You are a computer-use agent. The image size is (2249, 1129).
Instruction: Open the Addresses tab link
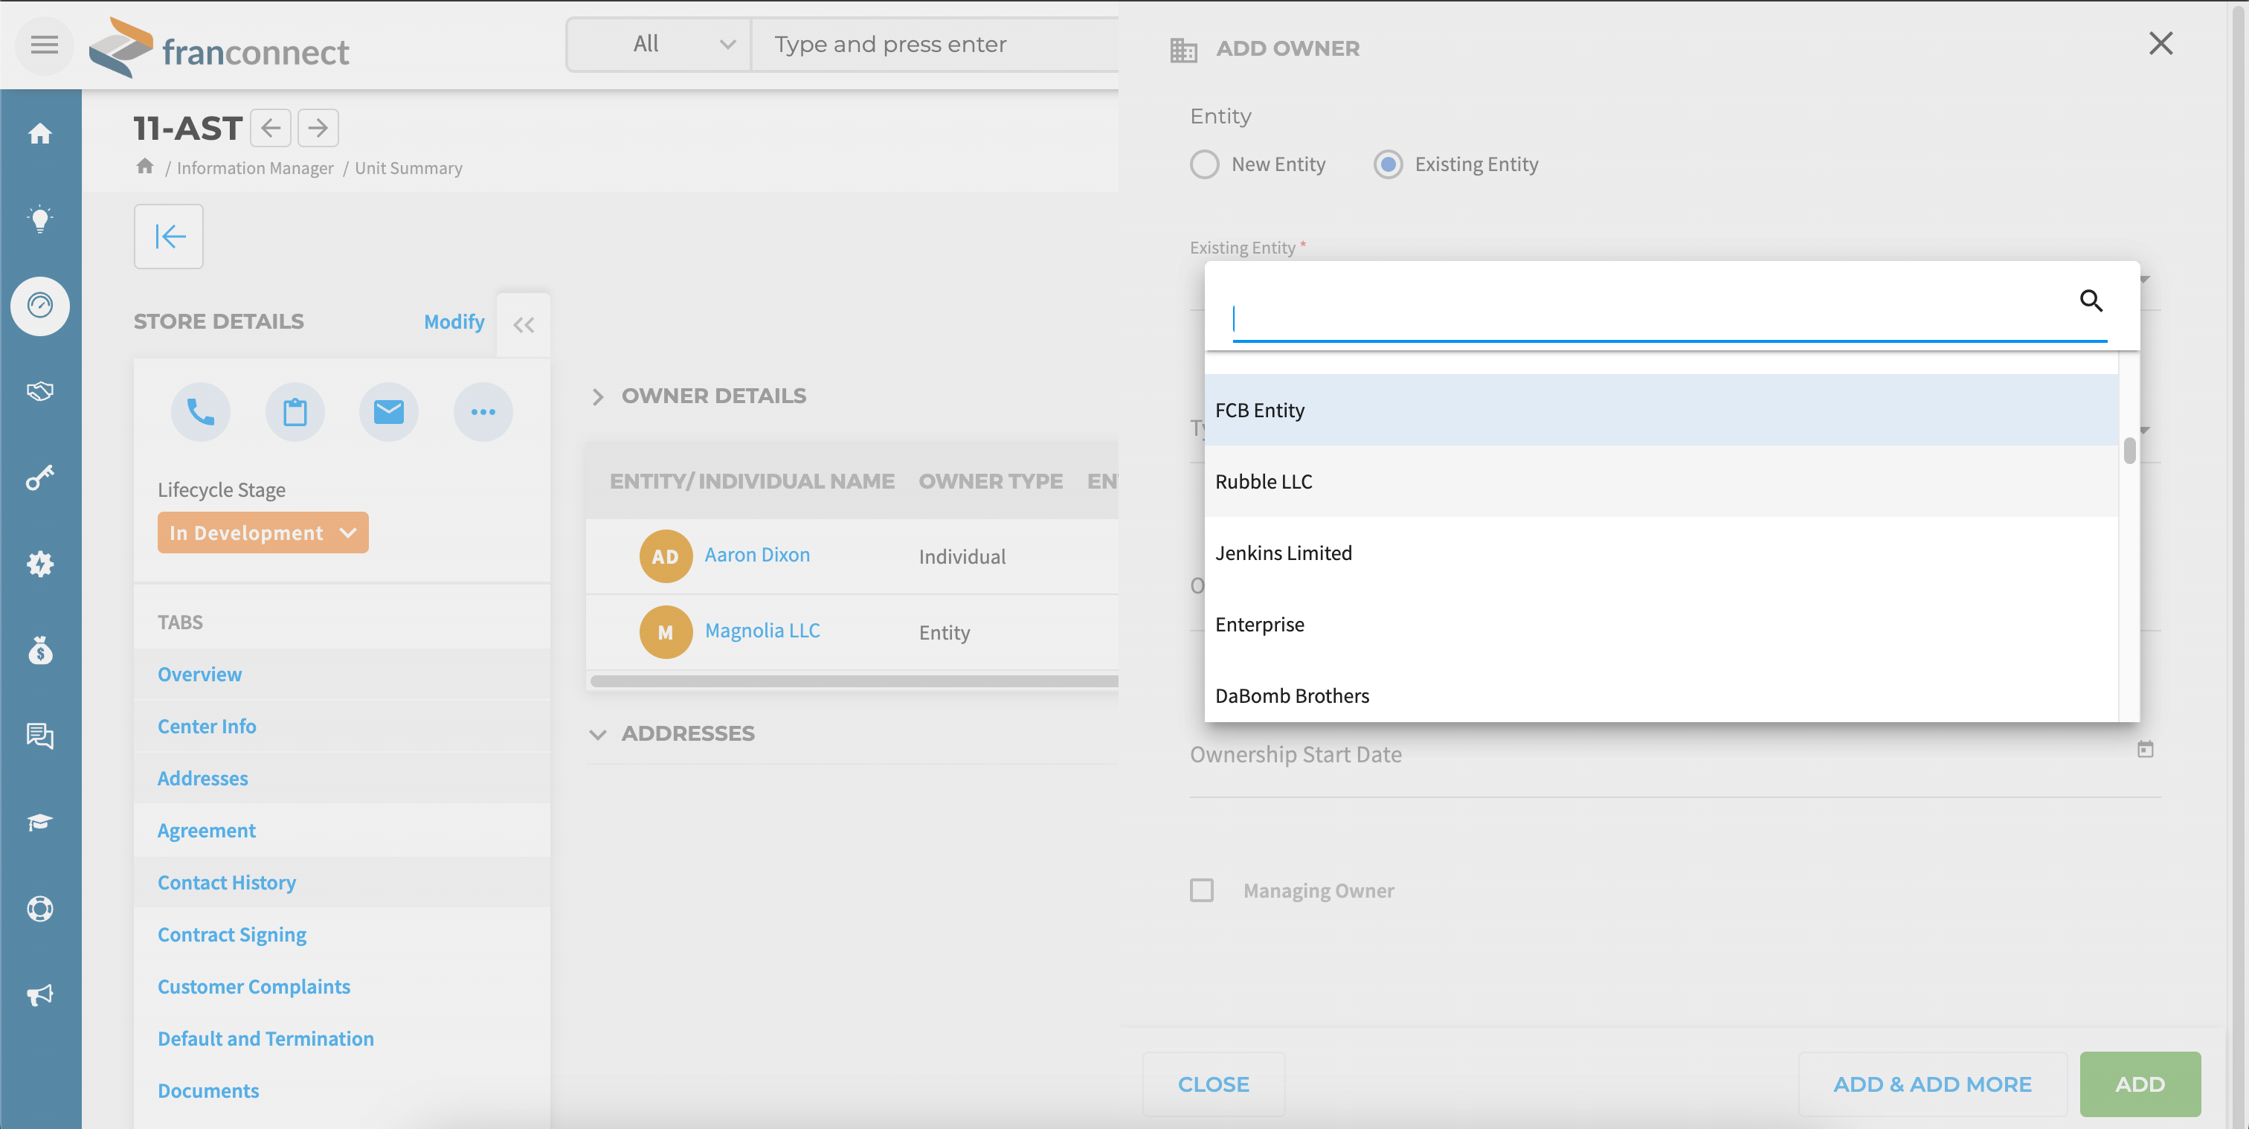click(202, 778)
